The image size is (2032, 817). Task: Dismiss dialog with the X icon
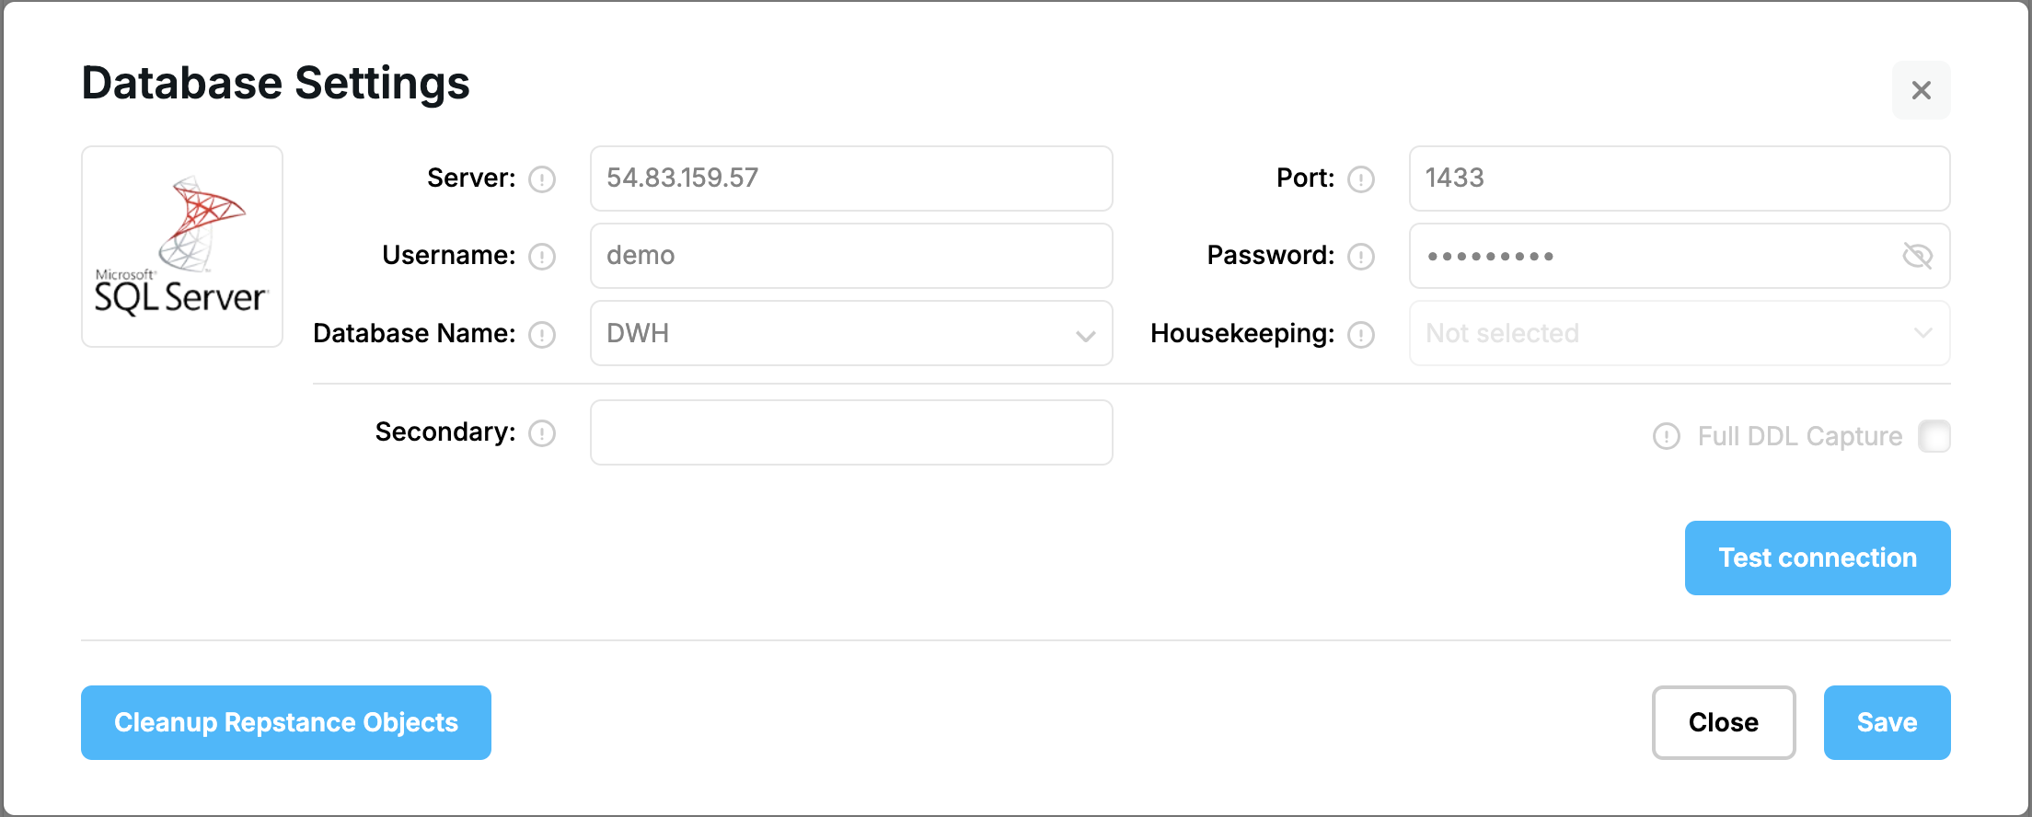click(x=1922, y=90)
